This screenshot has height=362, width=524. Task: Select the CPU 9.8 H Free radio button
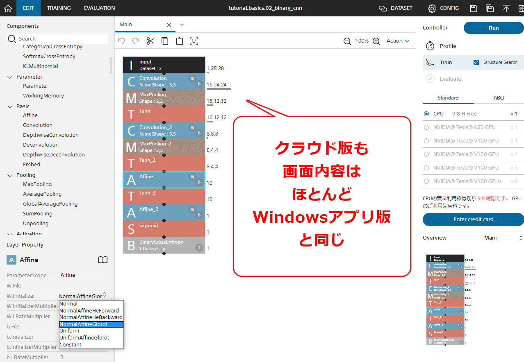426,113
